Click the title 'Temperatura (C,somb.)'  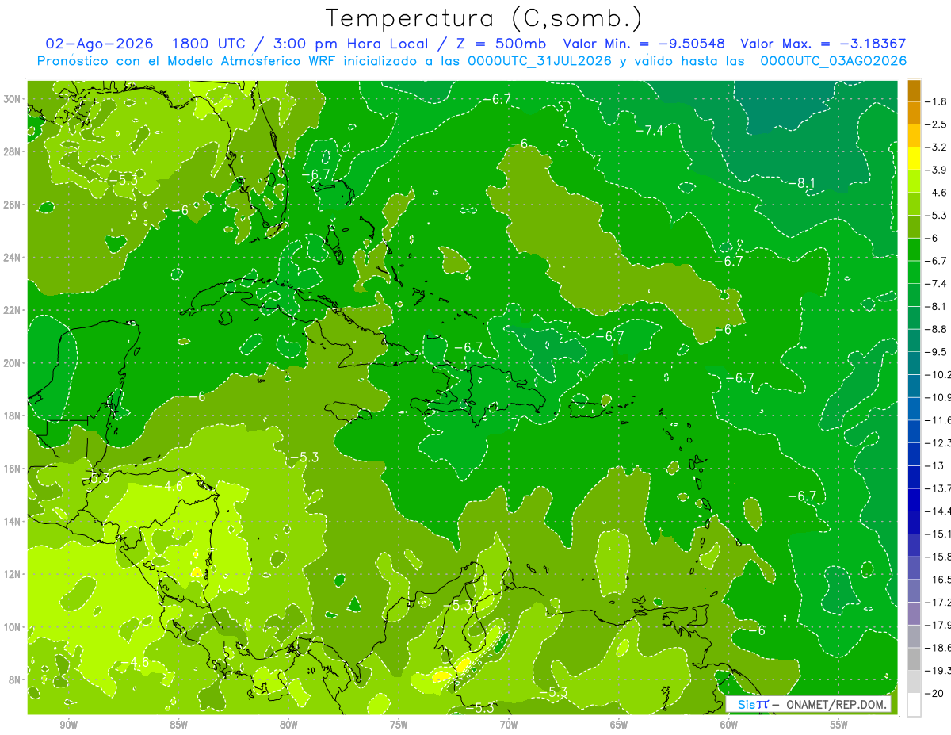point(484,19)
